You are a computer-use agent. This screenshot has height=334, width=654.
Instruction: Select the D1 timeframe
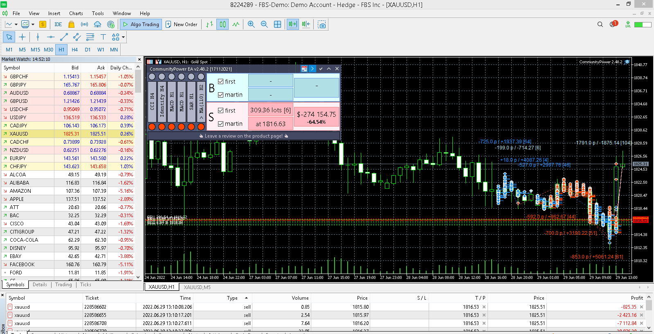88,50
